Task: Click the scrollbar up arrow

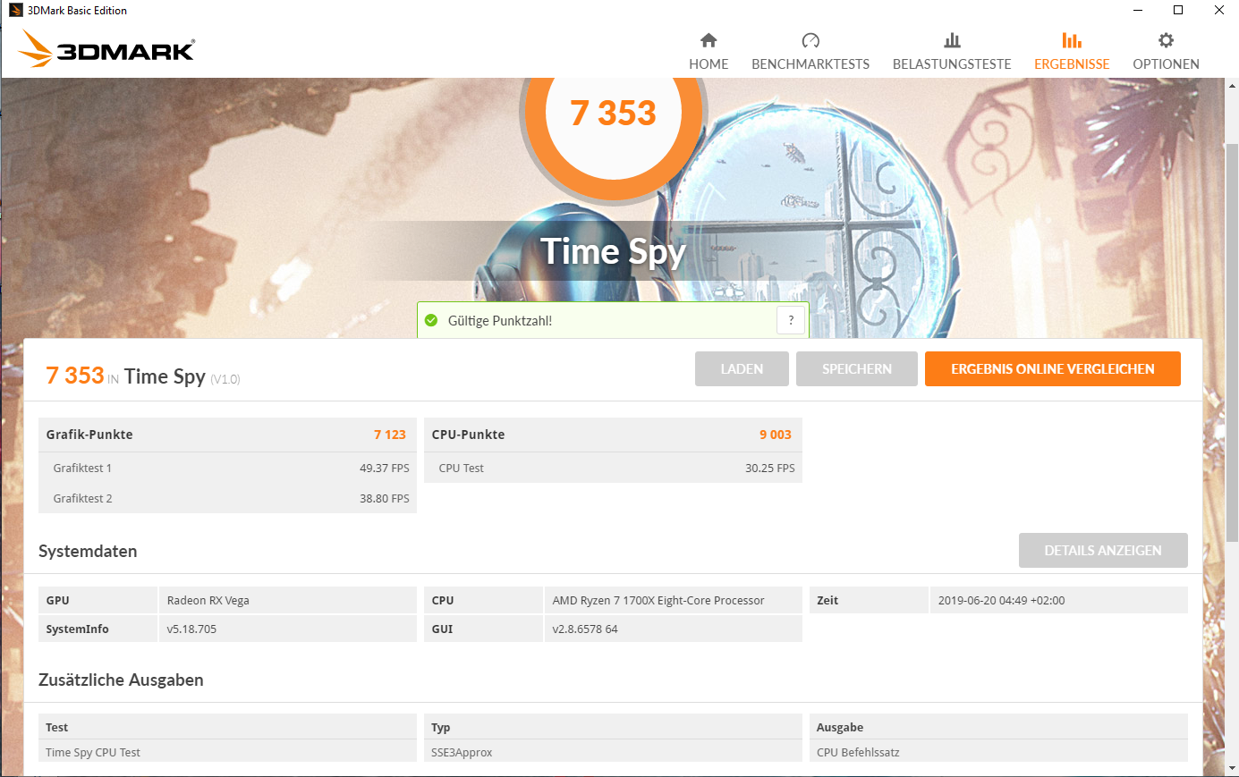Action: pyautogui.click(x=1232, y=87)
